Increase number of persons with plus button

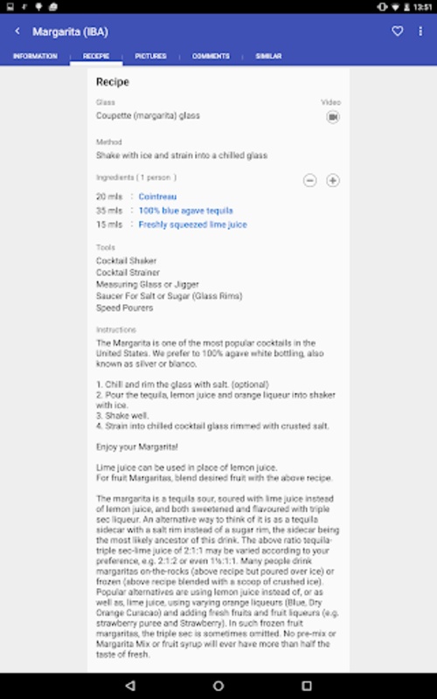pyautogui.click(x=333, y=181)
